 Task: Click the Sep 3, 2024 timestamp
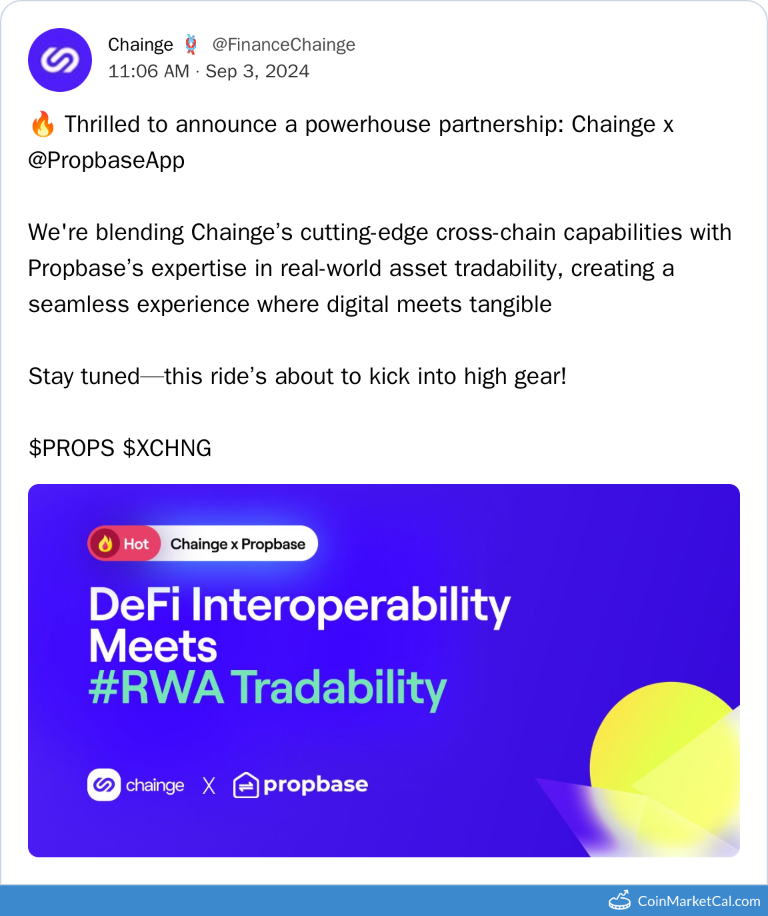click(x=257, y=71)
